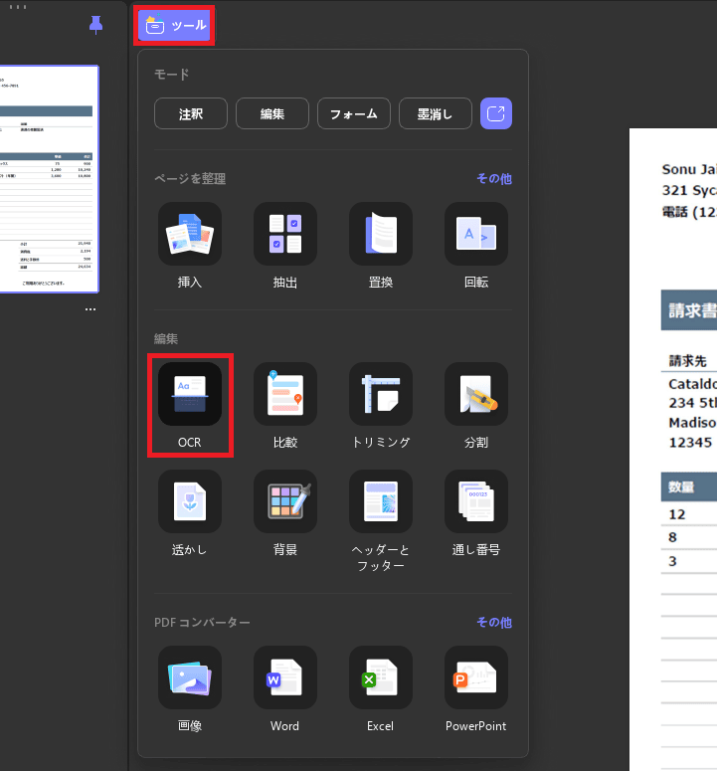The width and height of the screenshot is (717, 771).
Task: Launch the 比較 (Compare) tool
Action: 284,395
